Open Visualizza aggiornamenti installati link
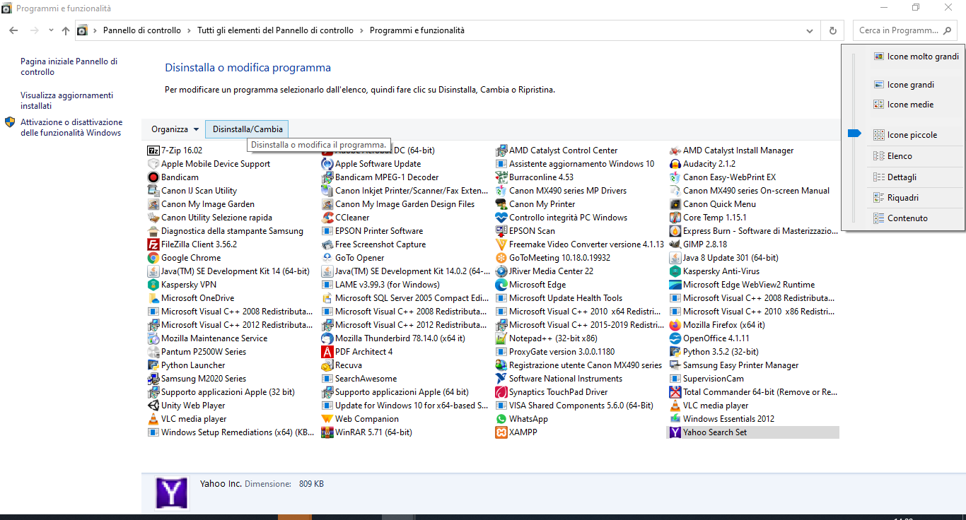 click(66, 100)
